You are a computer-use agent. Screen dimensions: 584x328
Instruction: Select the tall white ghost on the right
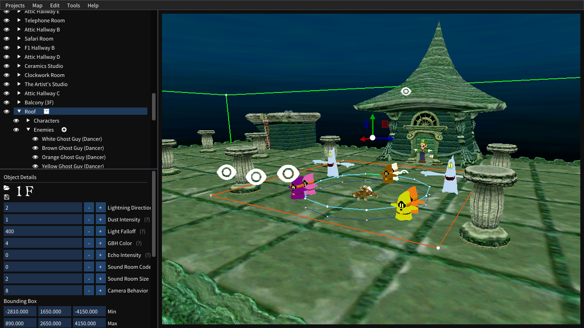click(x=449, y=175)
